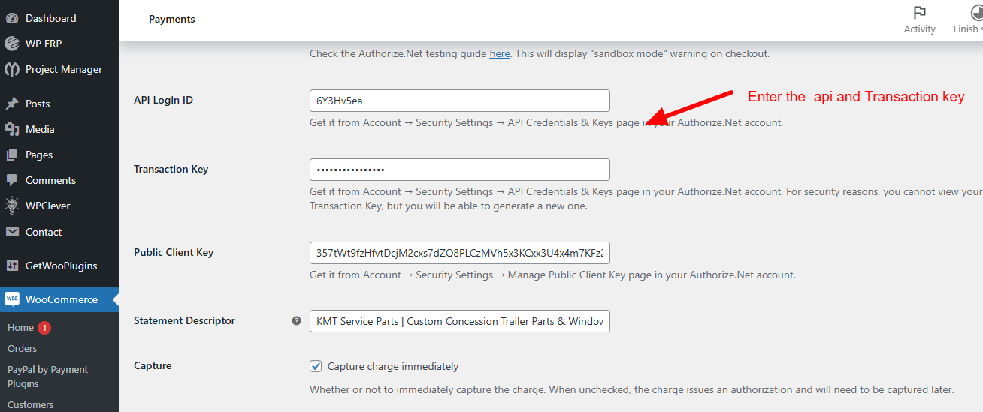Open WooCommerce Orders submenu
983x412 pixels.
(22, 348)
